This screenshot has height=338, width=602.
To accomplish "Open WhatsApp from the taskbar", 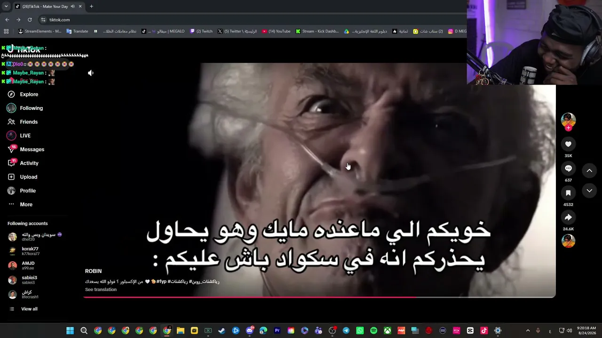I will point(360,330).
